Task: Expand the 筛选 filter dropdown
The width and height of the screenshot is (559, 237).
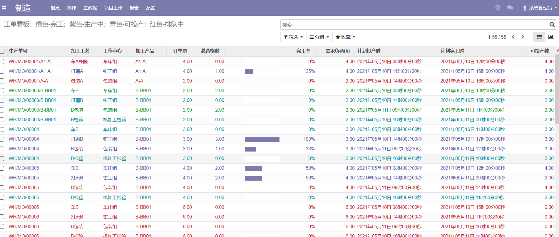Action: 293,37
